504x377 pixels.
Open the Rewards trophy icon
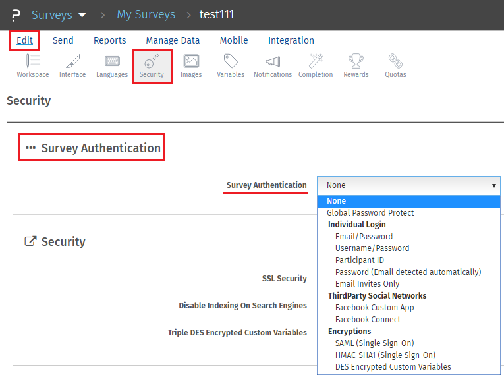pyautogui.click(x=356, y=61)
